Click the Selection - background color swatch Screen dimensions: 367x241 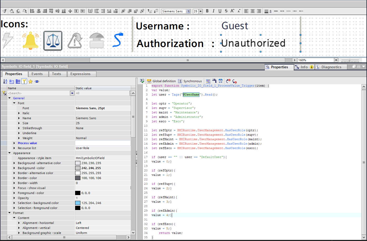(78, 203)
